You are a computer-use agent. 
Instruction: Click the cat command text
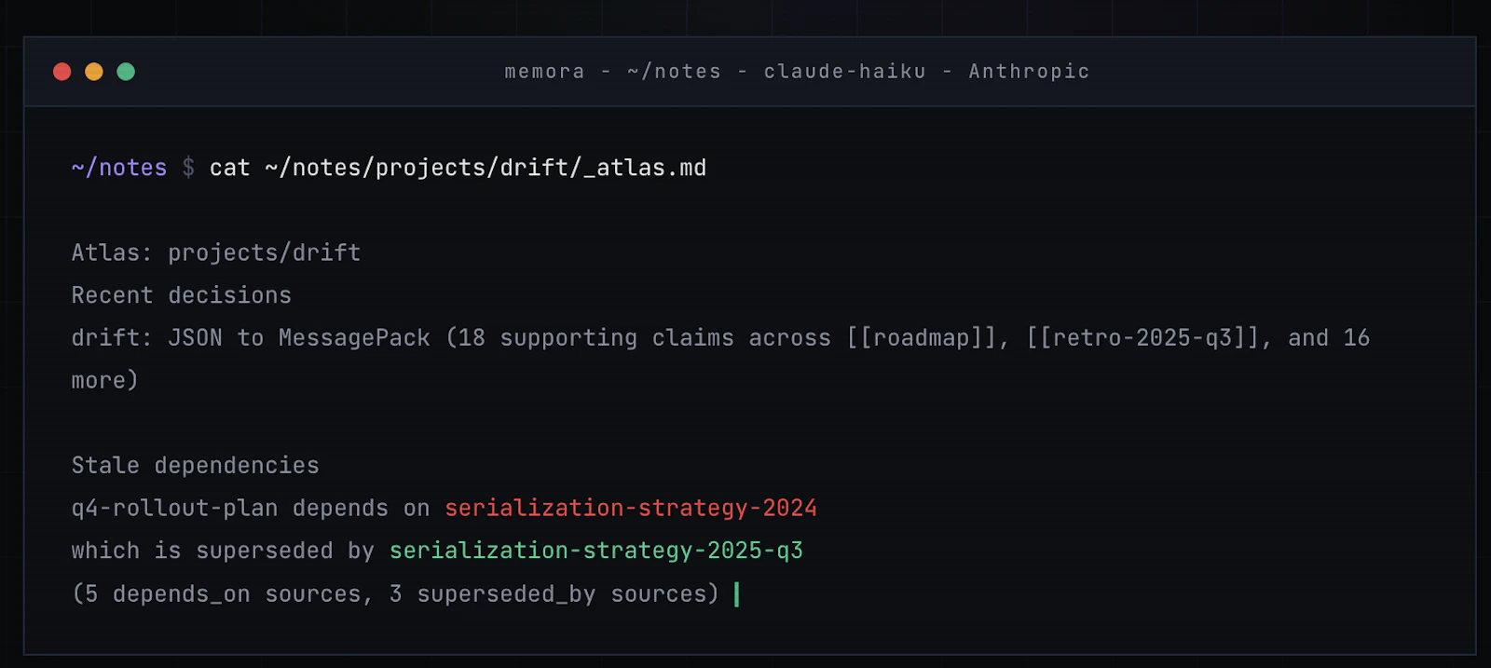(x=229, y=168)
